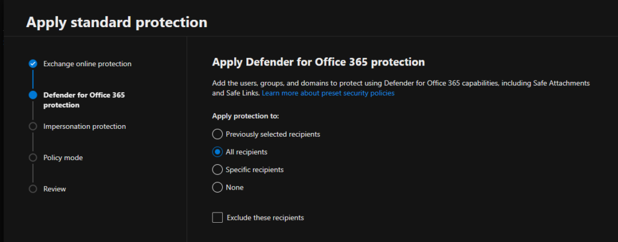Pick the Specific recipients radio button
Screen dimensions: 618x242
217,170
